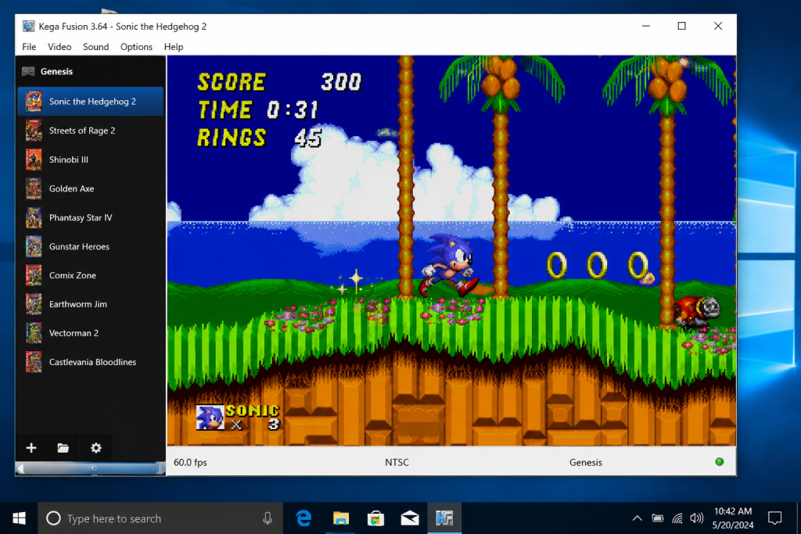This screenshot has height=534, width=801.
Task: Open Microsoft Store from the taskbar
Action: (375, 518)
